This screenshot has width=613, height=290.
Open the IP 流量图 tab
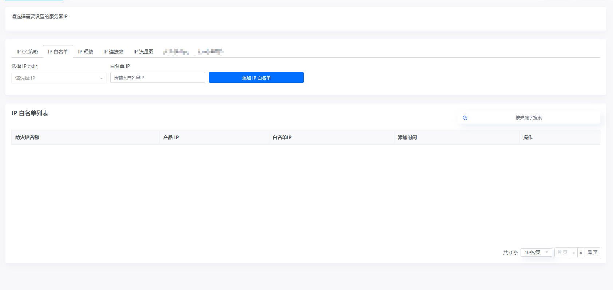point(143,52)
